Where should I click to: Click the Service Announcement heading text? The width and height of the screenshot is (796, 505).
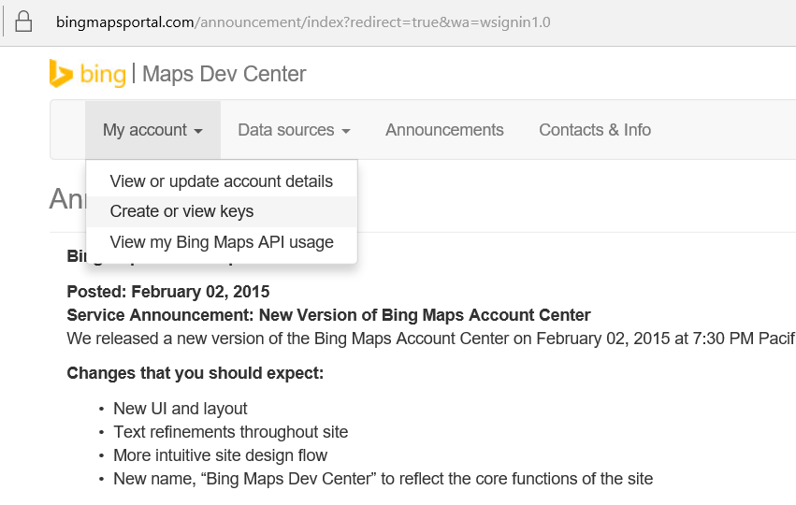(x=328, y=315)
